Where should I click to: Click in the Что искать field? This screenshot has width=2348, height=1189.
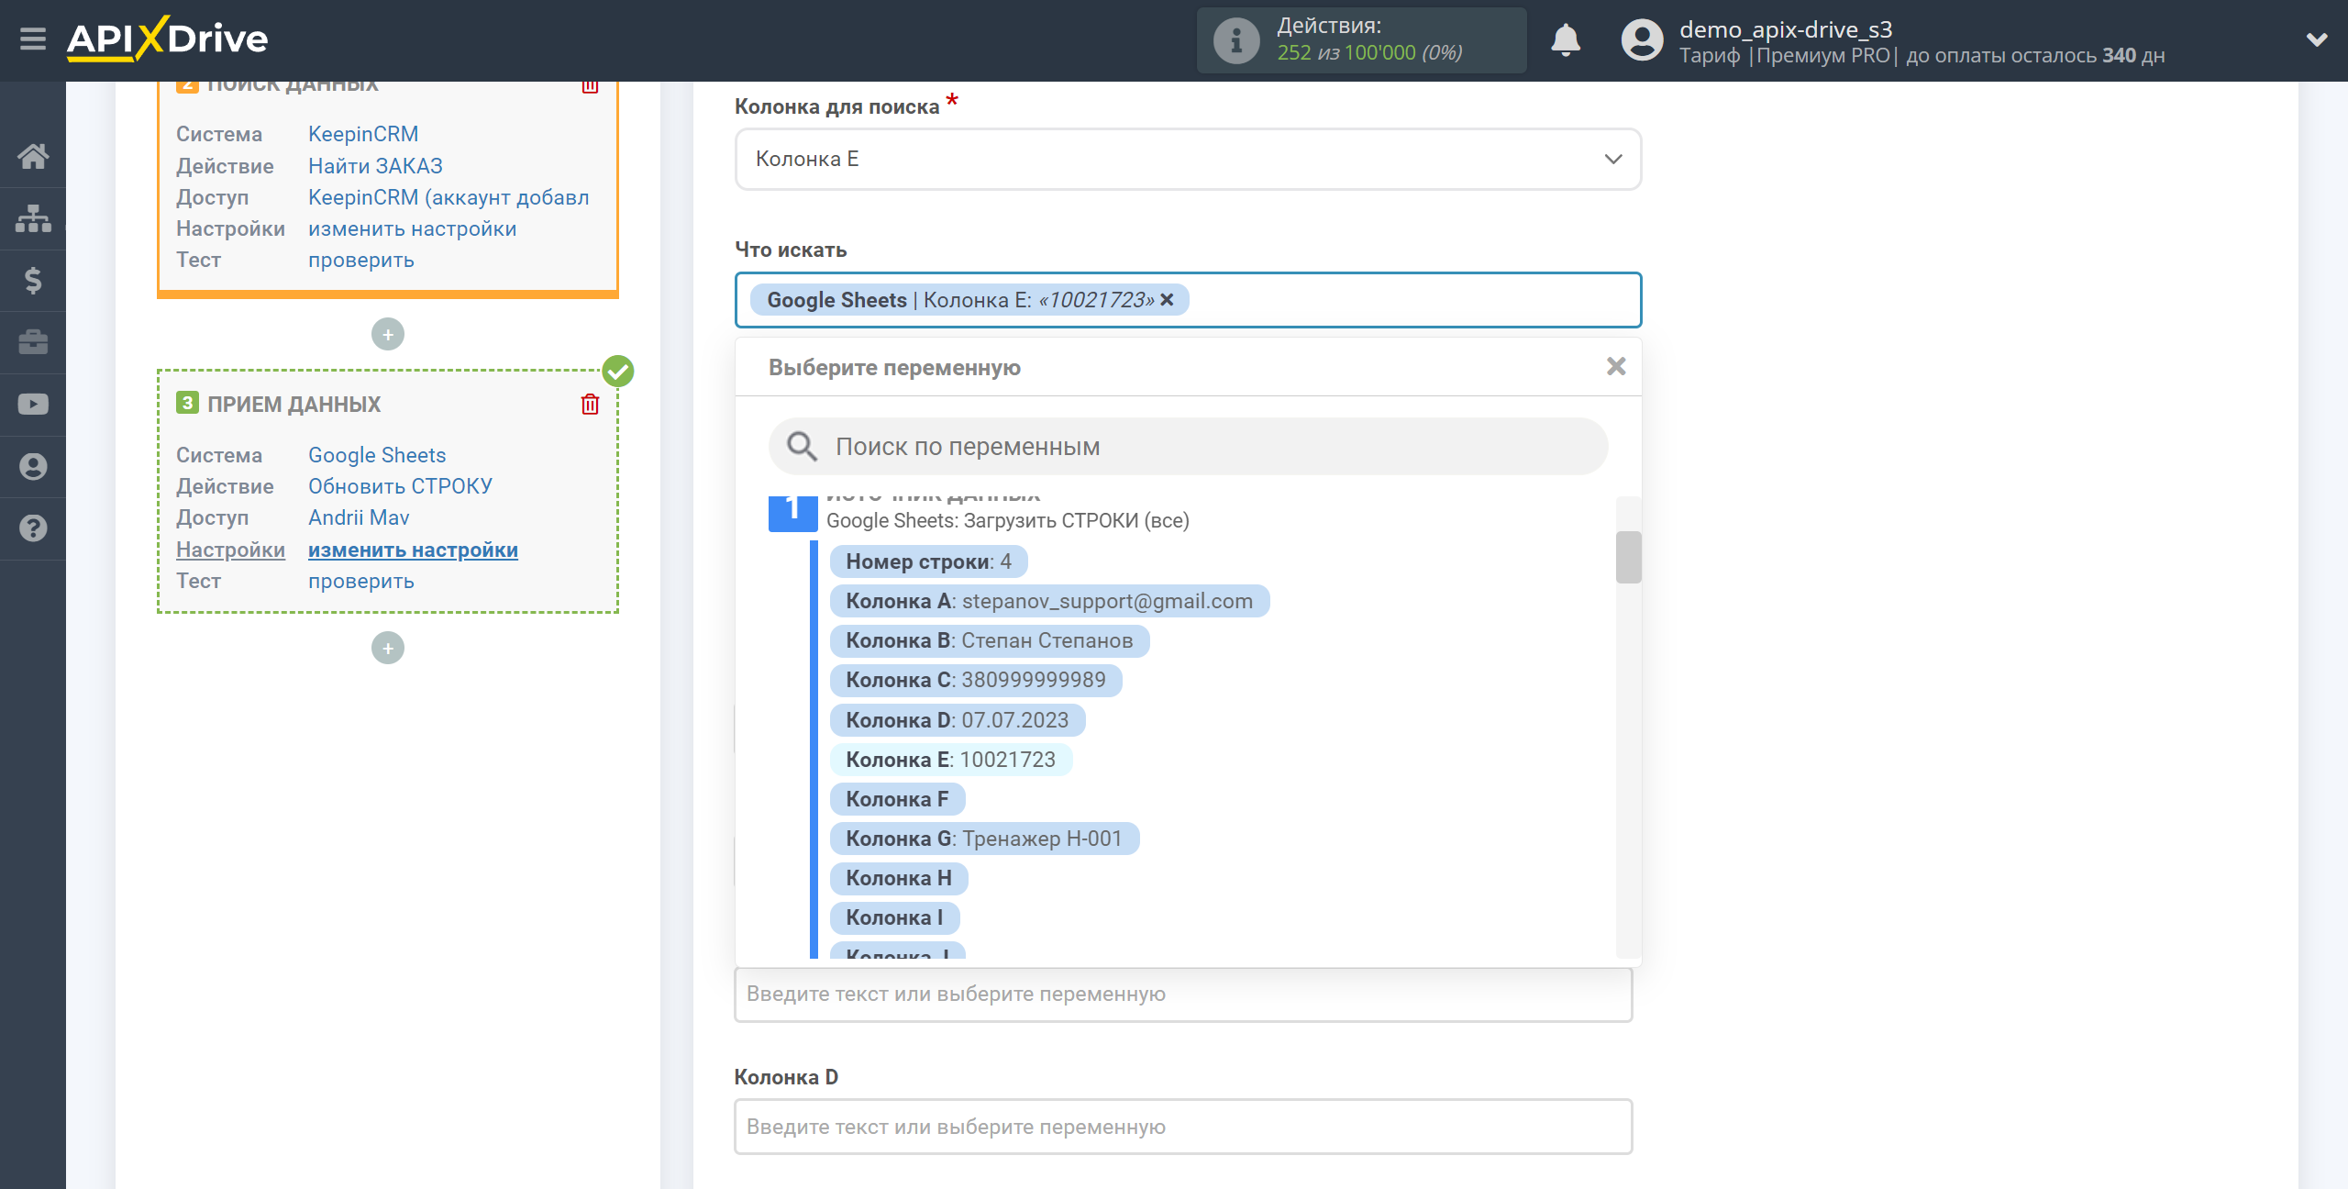(1188, 300)
